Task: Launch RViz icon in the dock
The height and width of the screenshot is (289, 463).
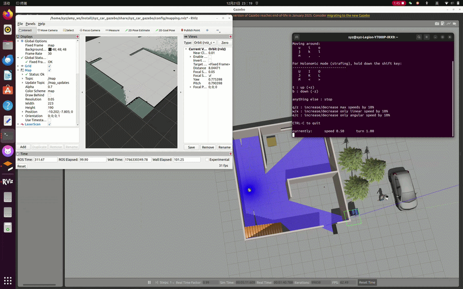Action: (x=8, y=181)
